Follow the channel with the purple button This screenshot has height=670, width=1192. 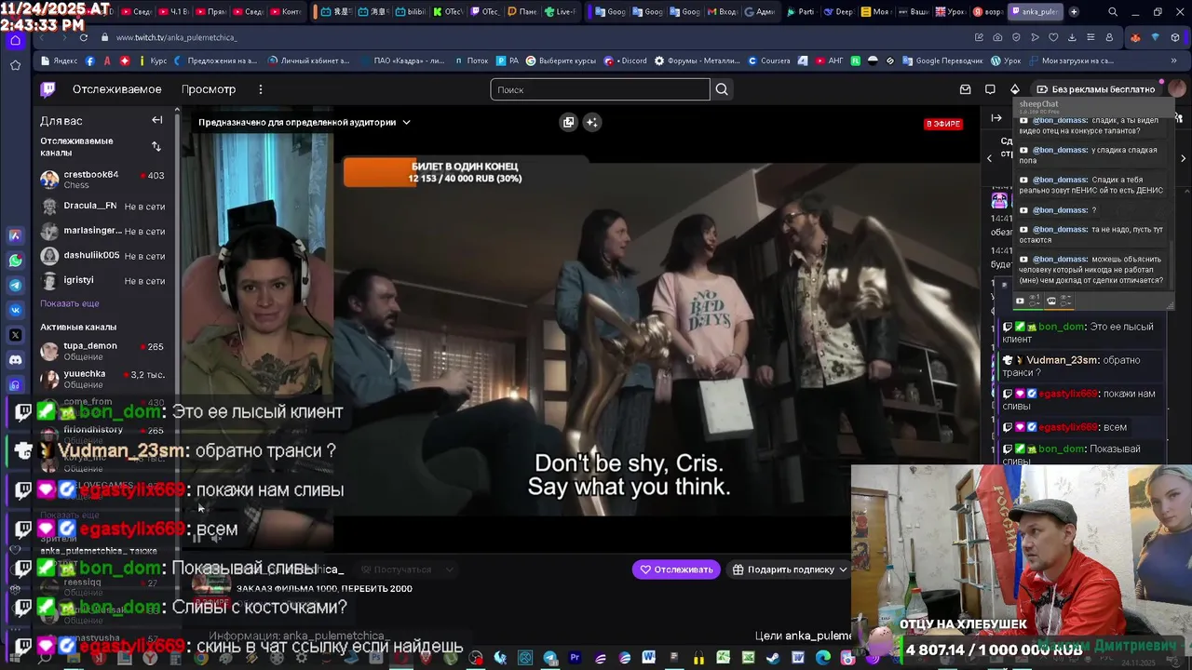pos(676,569)
